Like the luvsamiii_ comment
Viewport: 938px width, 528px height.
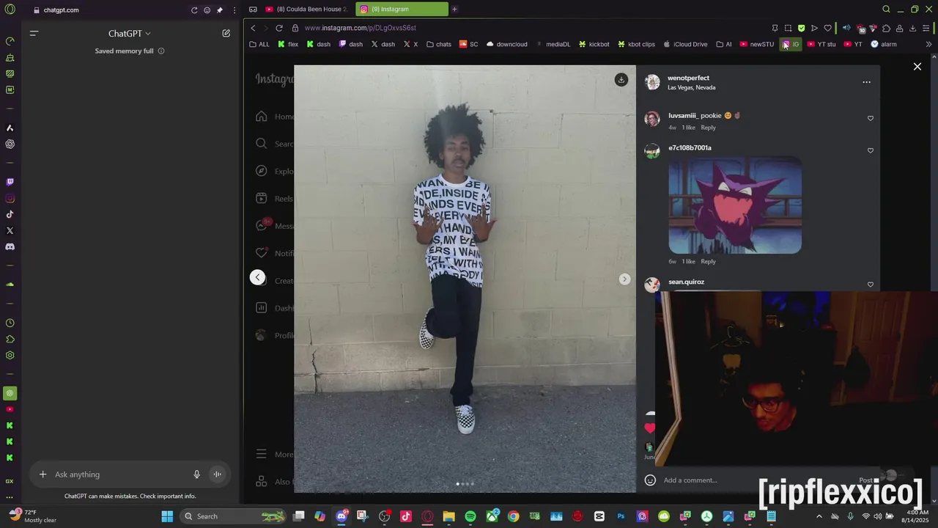(x=871, y=118)
